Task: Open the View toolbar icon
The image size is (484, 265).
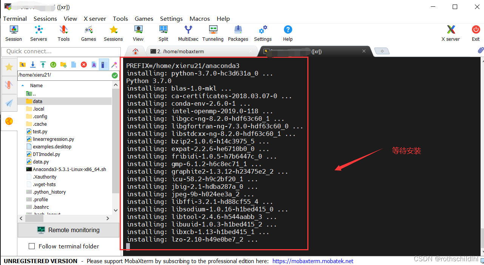Action: [x=138, y=33]
